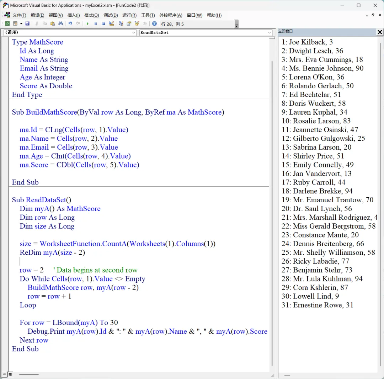
Task: Open VBA Help via question mark icon
Action: tap(154, 24)
